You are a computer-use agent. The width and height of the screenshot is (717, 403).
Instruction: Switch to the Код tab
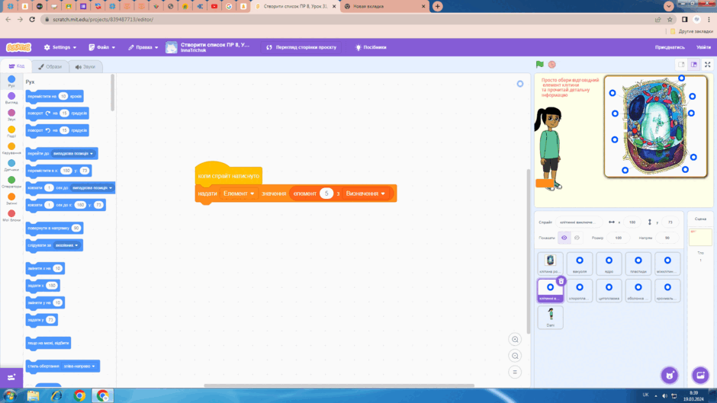click(x=17, y=66)
